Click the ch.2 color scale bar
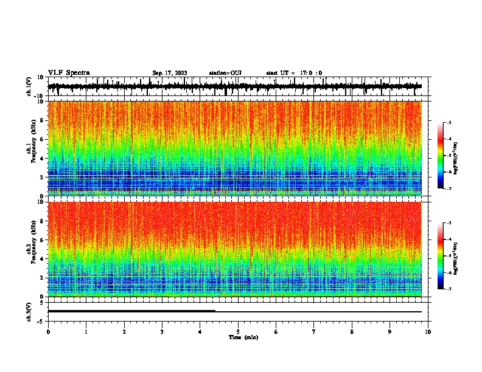482x372 pixels. [440, 256]
